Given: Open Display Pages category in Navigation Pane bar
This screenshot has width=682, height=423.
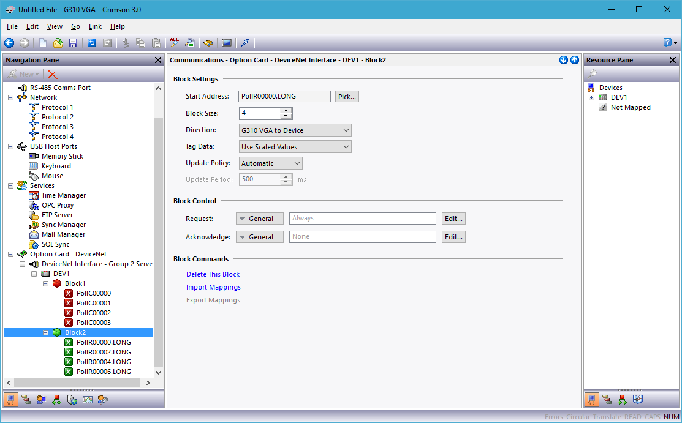Looking at the screenshot, I should click(41, 400).
